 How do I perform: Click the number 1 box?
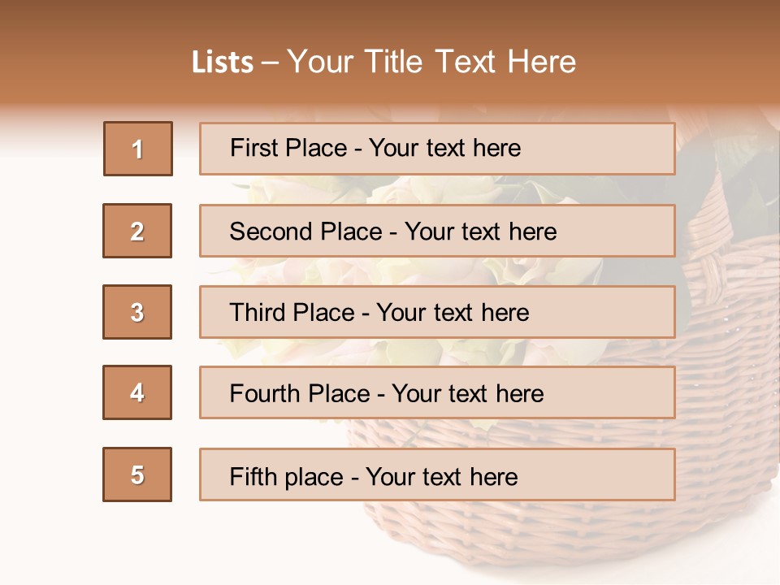tap(137, 149)
